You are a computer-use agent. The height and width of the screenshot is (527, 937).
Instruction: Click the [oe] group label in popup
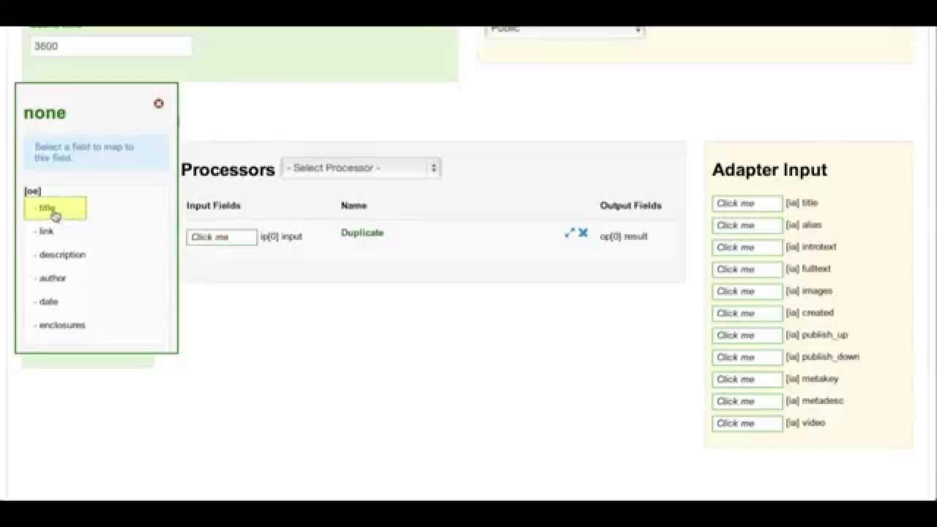pyautogui.click(x=33, y=191)
